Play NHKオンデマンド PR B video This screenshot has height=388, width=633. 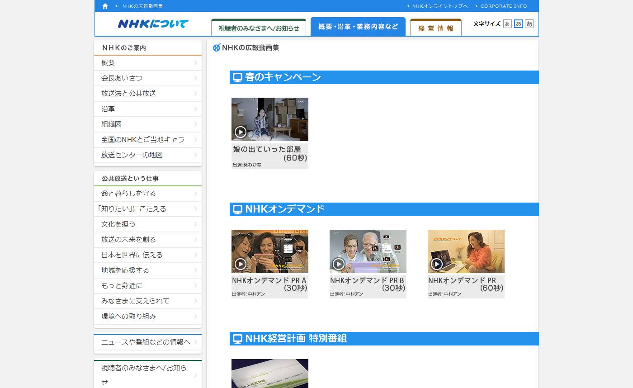point(368,251)
